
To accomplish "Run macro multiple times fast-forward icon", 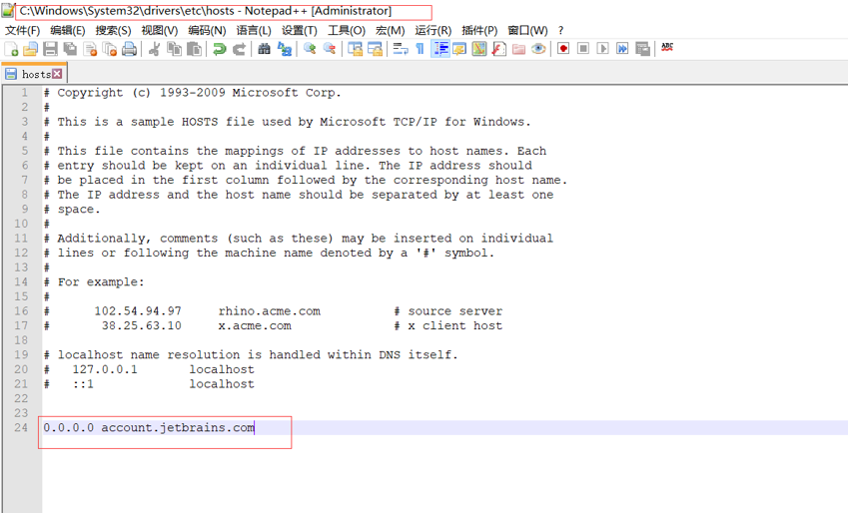I will pos(622,49).
